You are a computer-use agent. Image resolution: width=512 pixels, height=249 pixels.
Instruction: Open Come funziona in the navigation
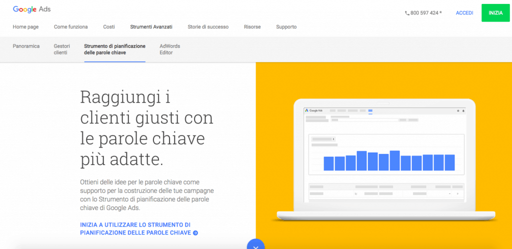click(71, 27)
